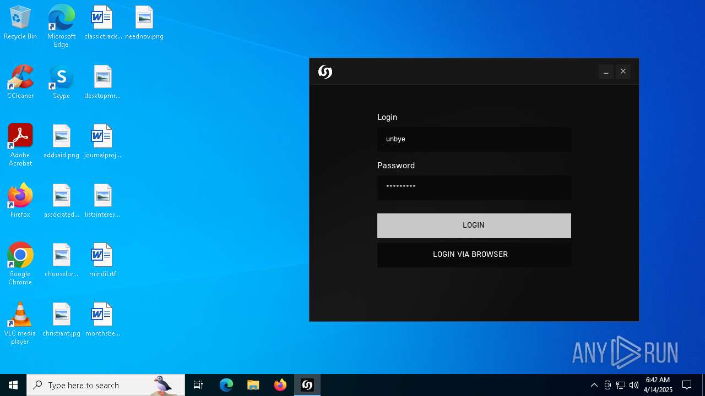This screenshot has width=705, height=396.
Task: Select the mindil.rtf document icon
Action: [x=102, y=261]
